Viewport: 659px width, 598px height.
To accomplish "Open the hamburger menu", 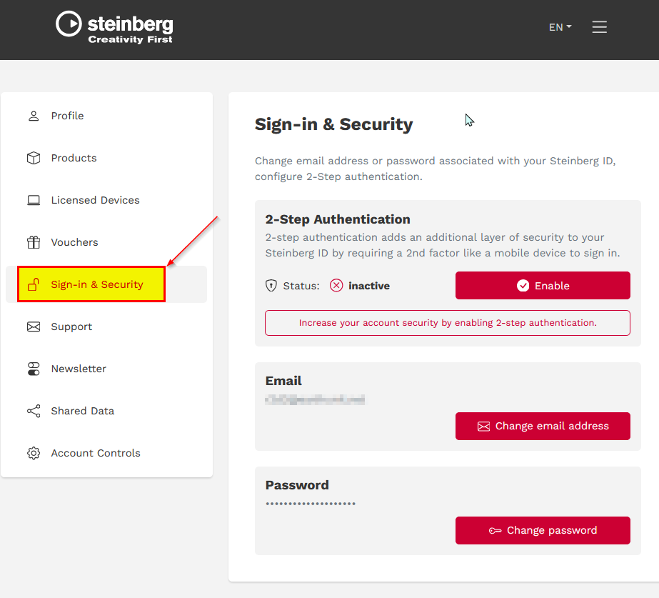I will tap(599, 27).
